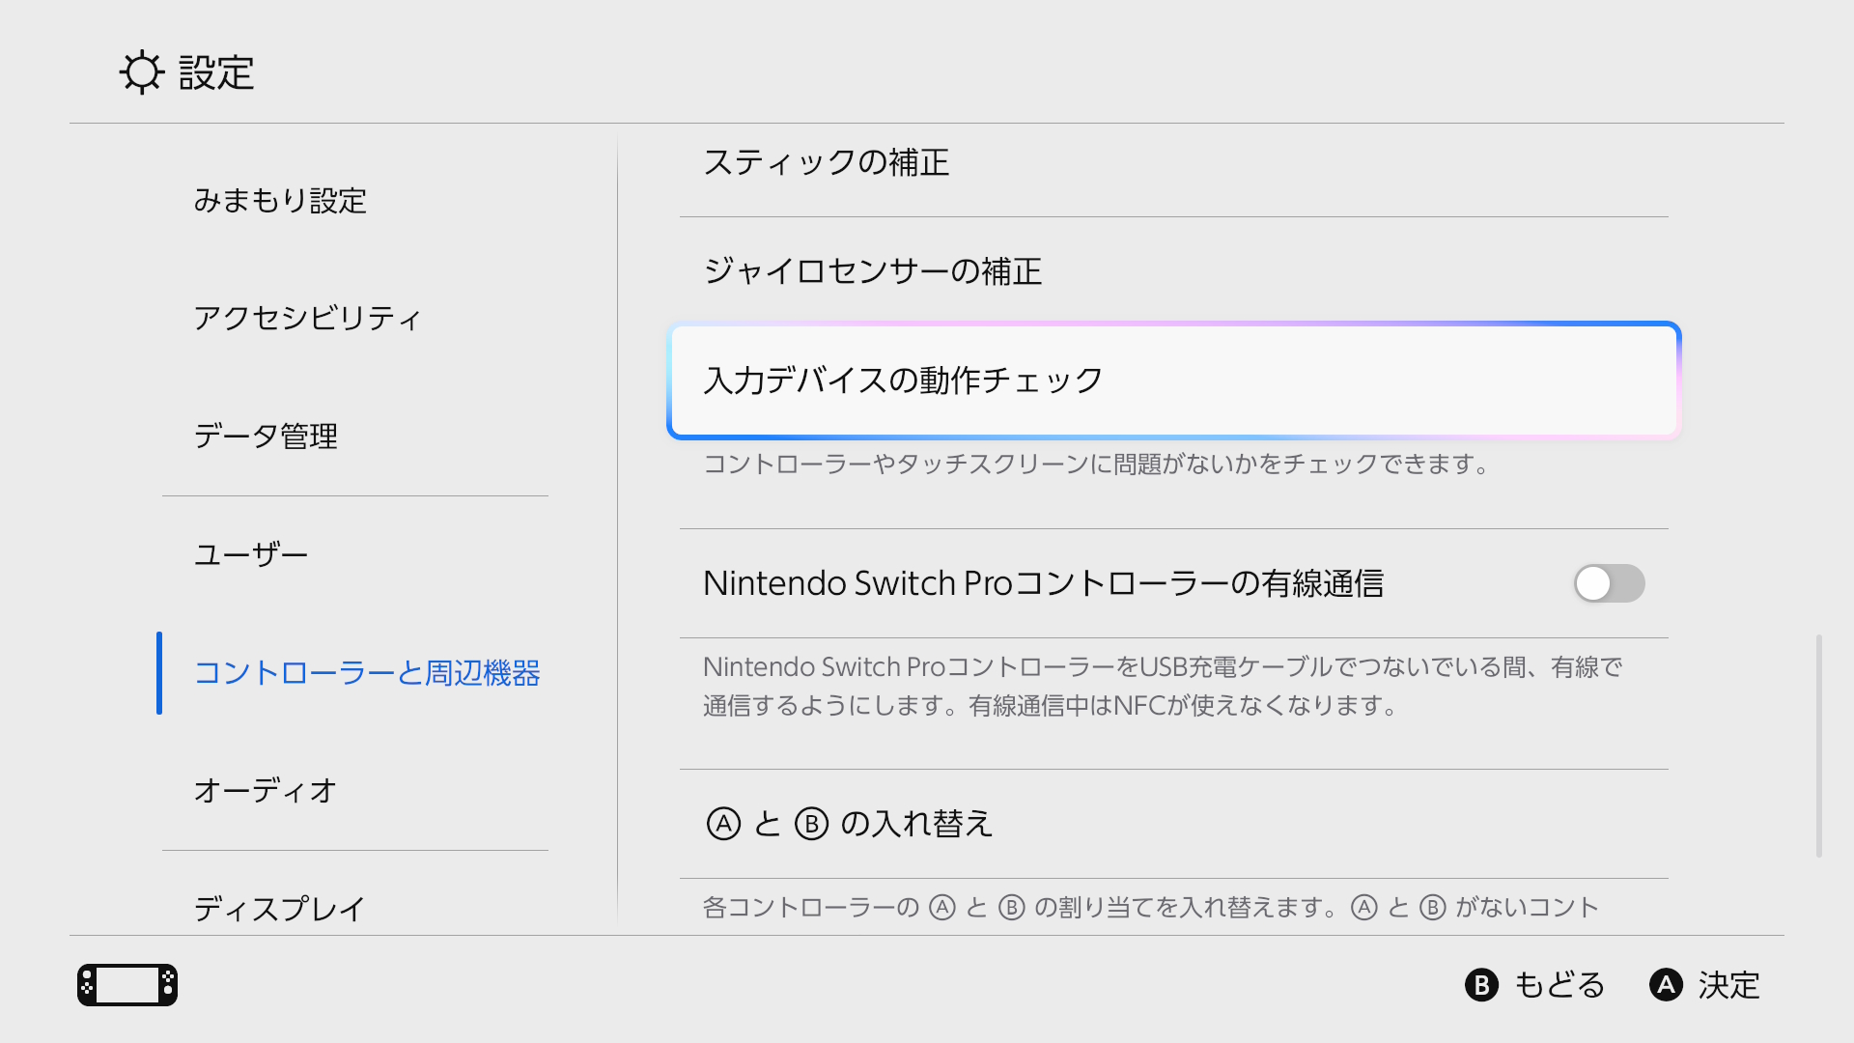Toggle Pro Controller wired communication switch
The image size is (1854, 1043).
[x=1609, y=583]
